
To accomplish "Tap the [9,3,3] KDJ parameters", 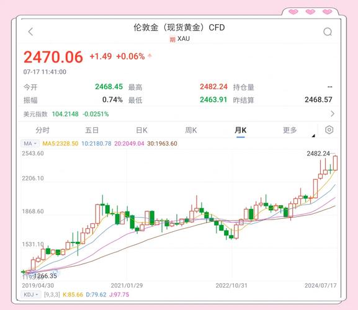I will (x=52, y=294).
